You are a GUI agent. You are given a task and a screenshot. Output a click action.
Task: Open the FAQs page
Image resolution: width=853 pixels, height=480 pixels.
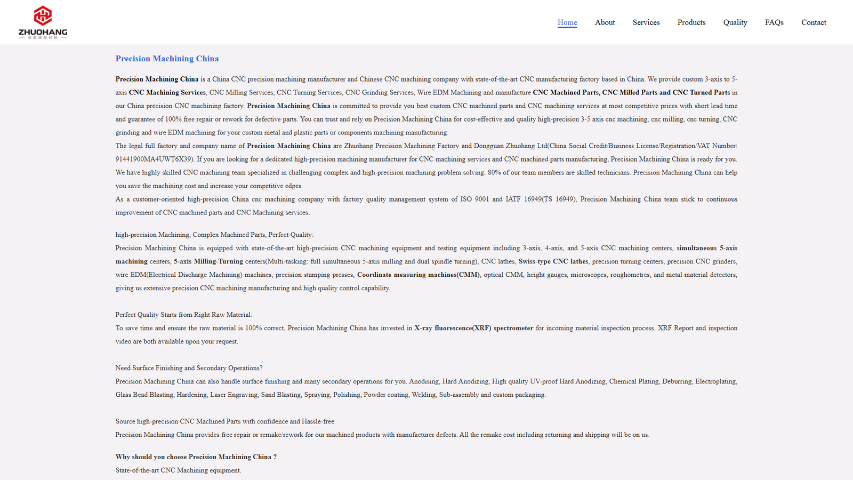(x=774, y=22)
